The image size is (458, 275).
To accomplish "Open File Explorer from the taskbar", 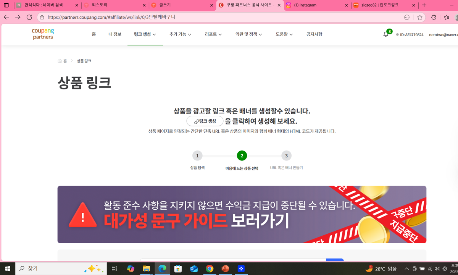I will click(147, 269).
